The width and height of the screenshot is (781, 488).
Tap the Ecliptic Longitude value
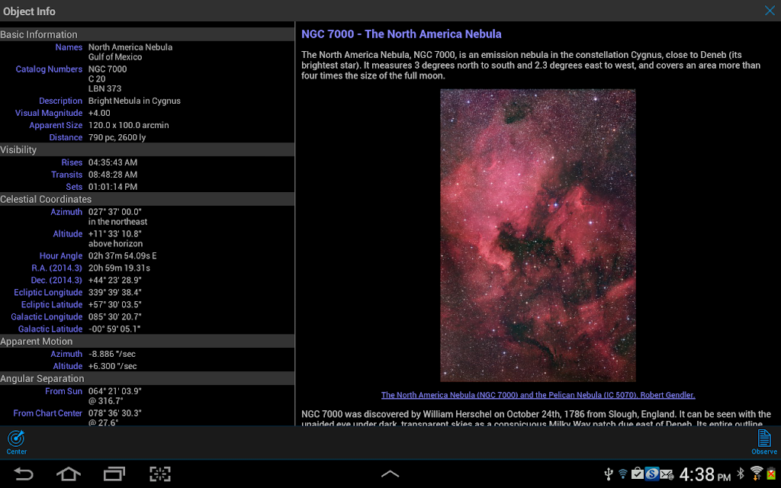(115, 292)
